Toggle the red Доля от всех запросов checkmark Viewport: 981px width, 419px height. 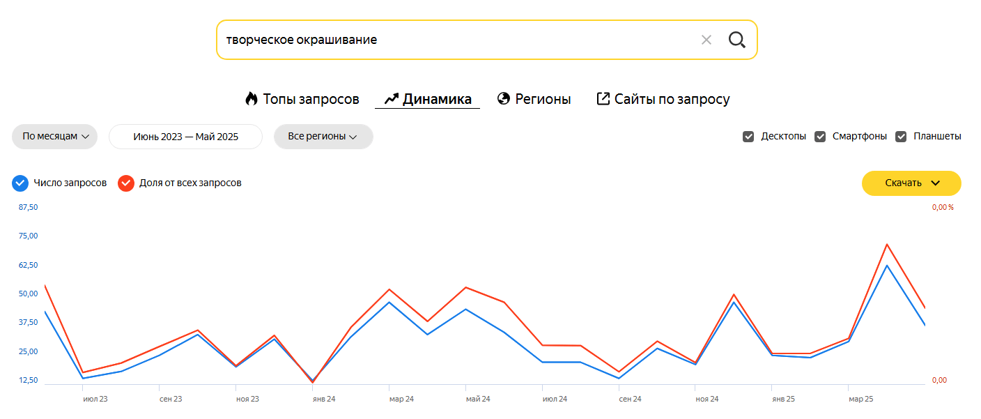coord(126,183)
